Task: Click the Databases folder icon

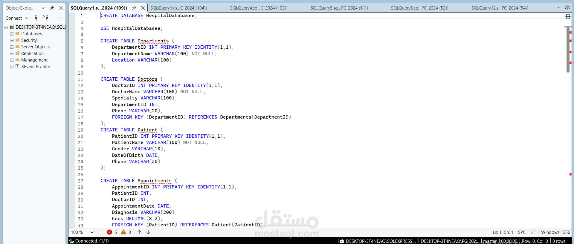Action: [x=17, y=33]
